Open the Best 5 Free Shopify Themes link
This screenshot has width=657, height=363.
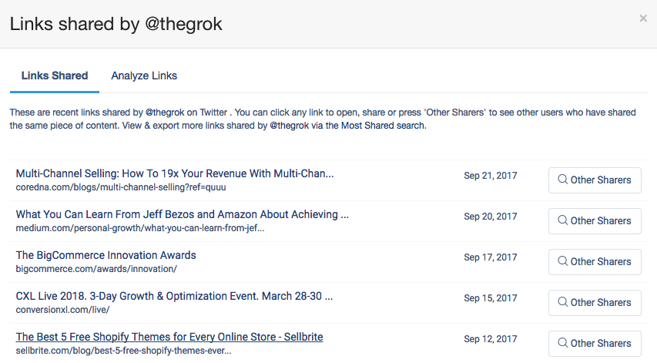(x=169, y=337)
